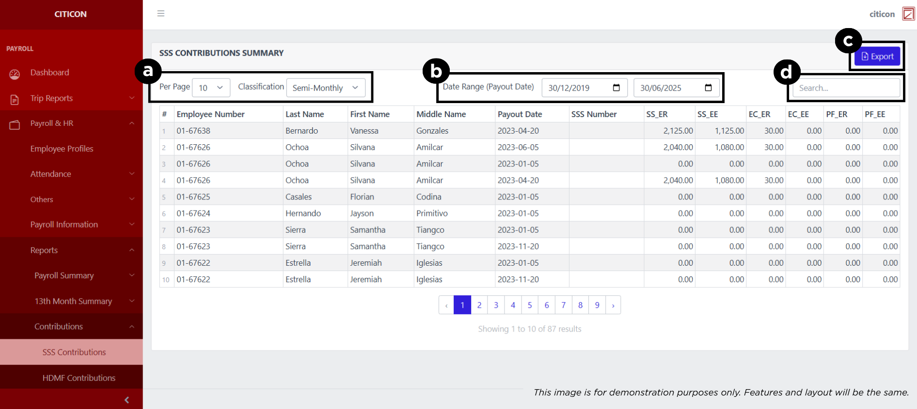Image resolution: width=917 pixels, height=409 pixels.
Task: Click the Payroll & HR folder icon
Action: pyautogui.click(x=15, y=124)
